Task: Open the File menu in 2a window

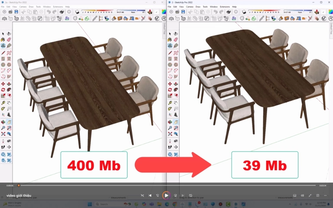Action: (x=3, y=7)
